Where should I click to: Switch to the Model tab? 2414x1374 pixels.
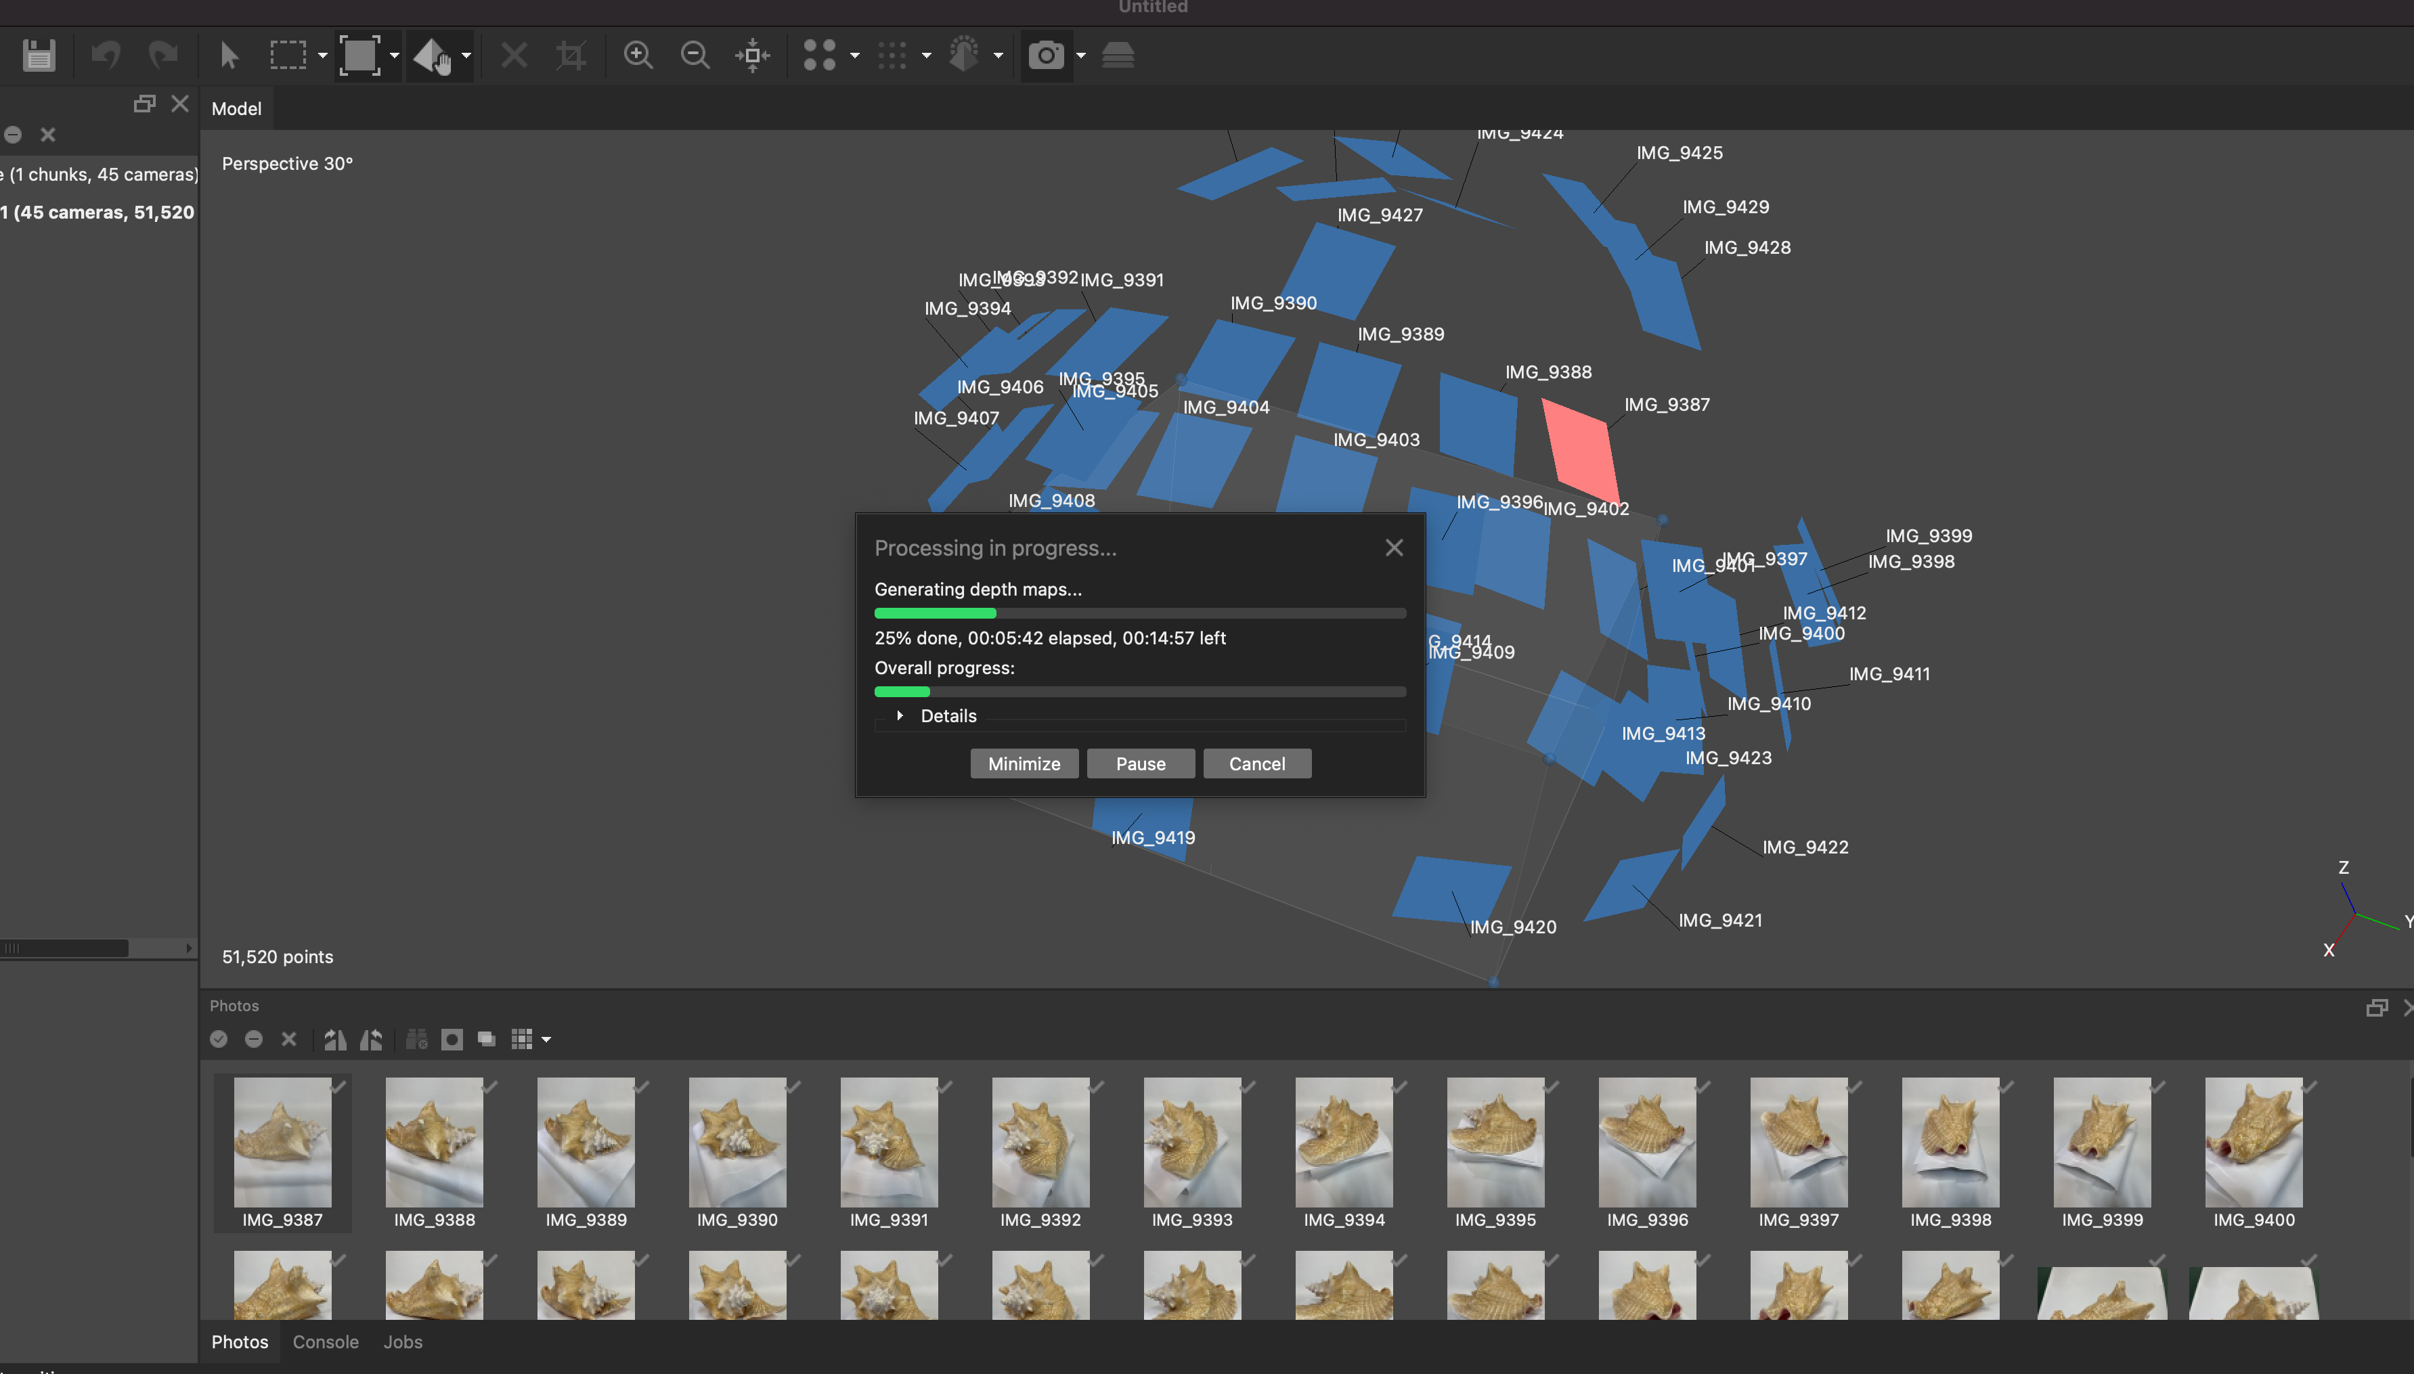[236, 108]
